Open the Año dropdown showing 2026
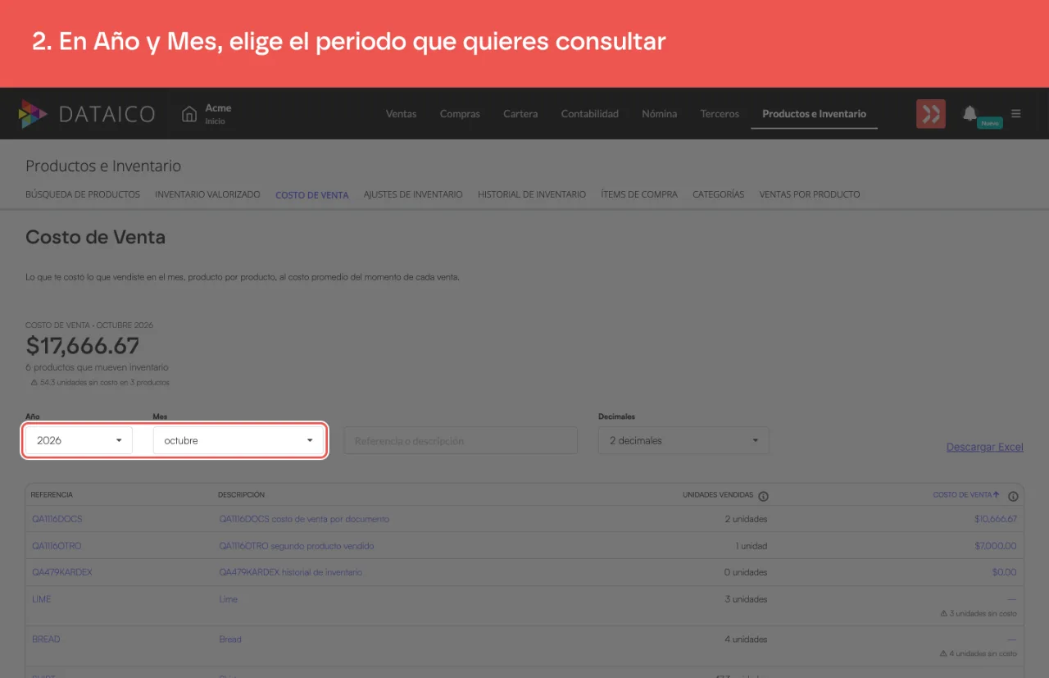The width and height of the screenshot is (1049, 678). [x=79, y=440]
